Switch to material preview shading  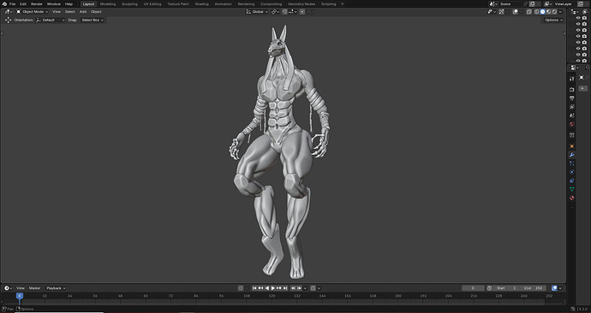[x=548, y=12]
